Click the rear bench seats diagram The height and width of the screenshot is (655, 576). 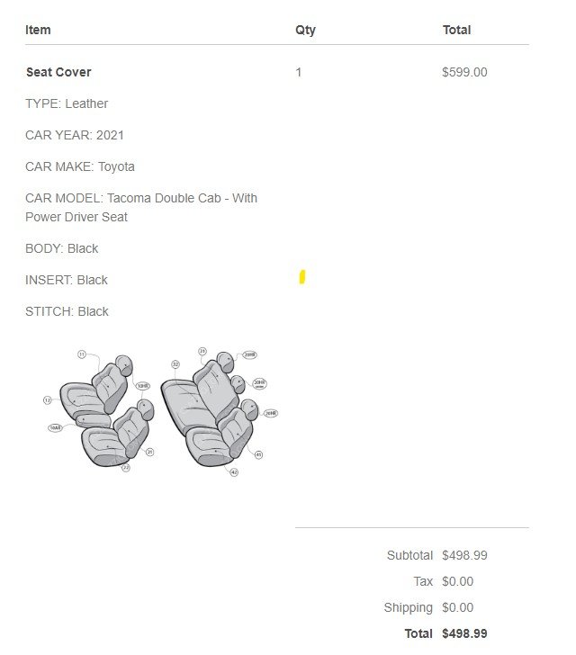(219, 411)
